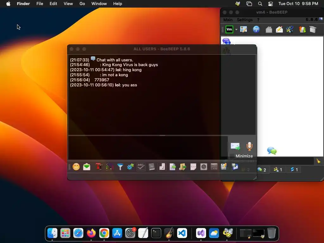Click the chat splitter handle above input box
This screenshot has width=324, height=243.
(x=162, y=135)
